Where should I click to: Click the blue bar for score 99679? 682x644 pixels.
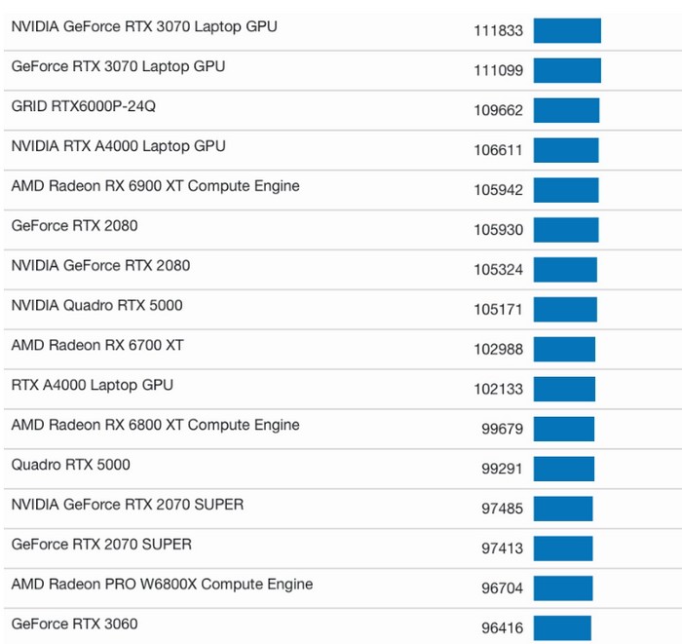pyautogui.click(x=563, y=429)
